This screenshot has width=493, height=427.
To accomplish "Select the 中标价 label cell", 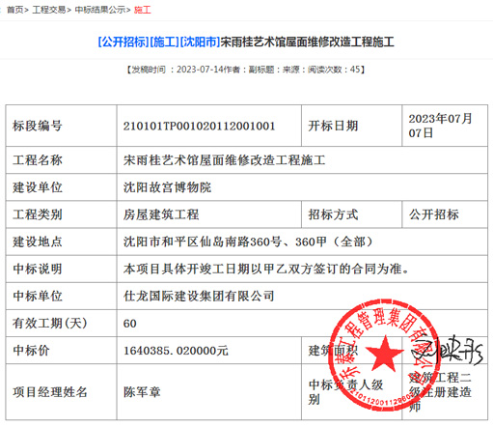I will click(x=61, y=351).
